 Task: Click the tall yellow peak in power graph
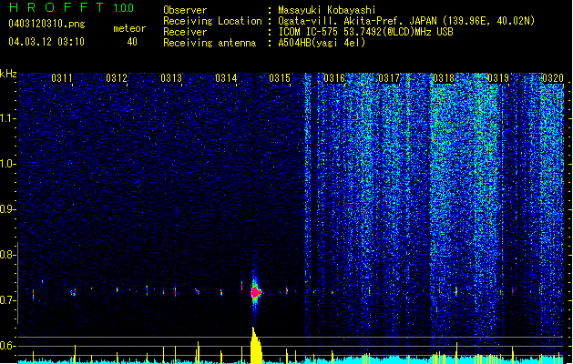click(x=256, y=346)
